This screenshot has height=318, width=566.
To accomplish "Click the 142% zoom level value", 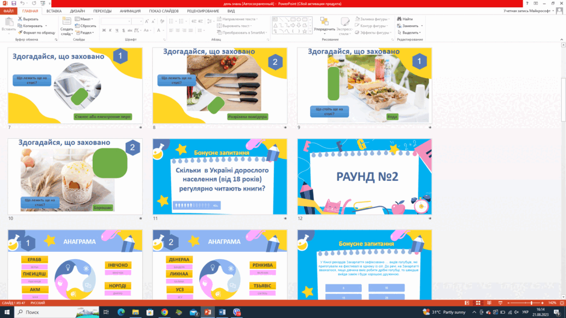I will pyautogui.click(x=552, y=303).
